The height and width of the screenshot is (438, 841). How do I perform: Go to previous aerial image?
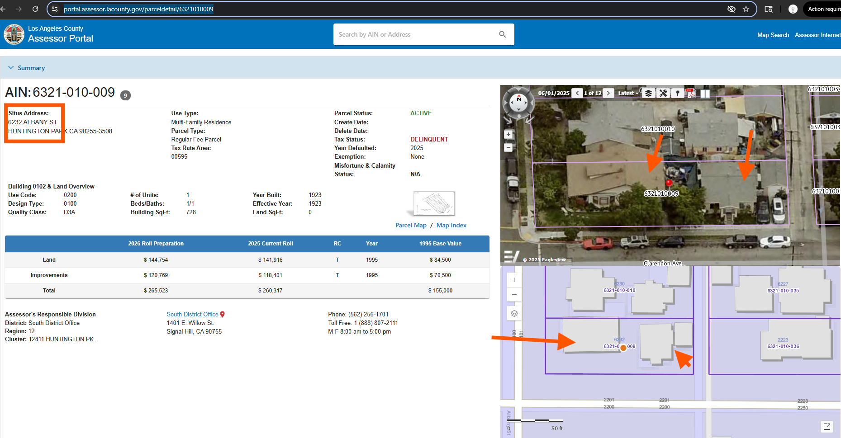tap(577, 93)
